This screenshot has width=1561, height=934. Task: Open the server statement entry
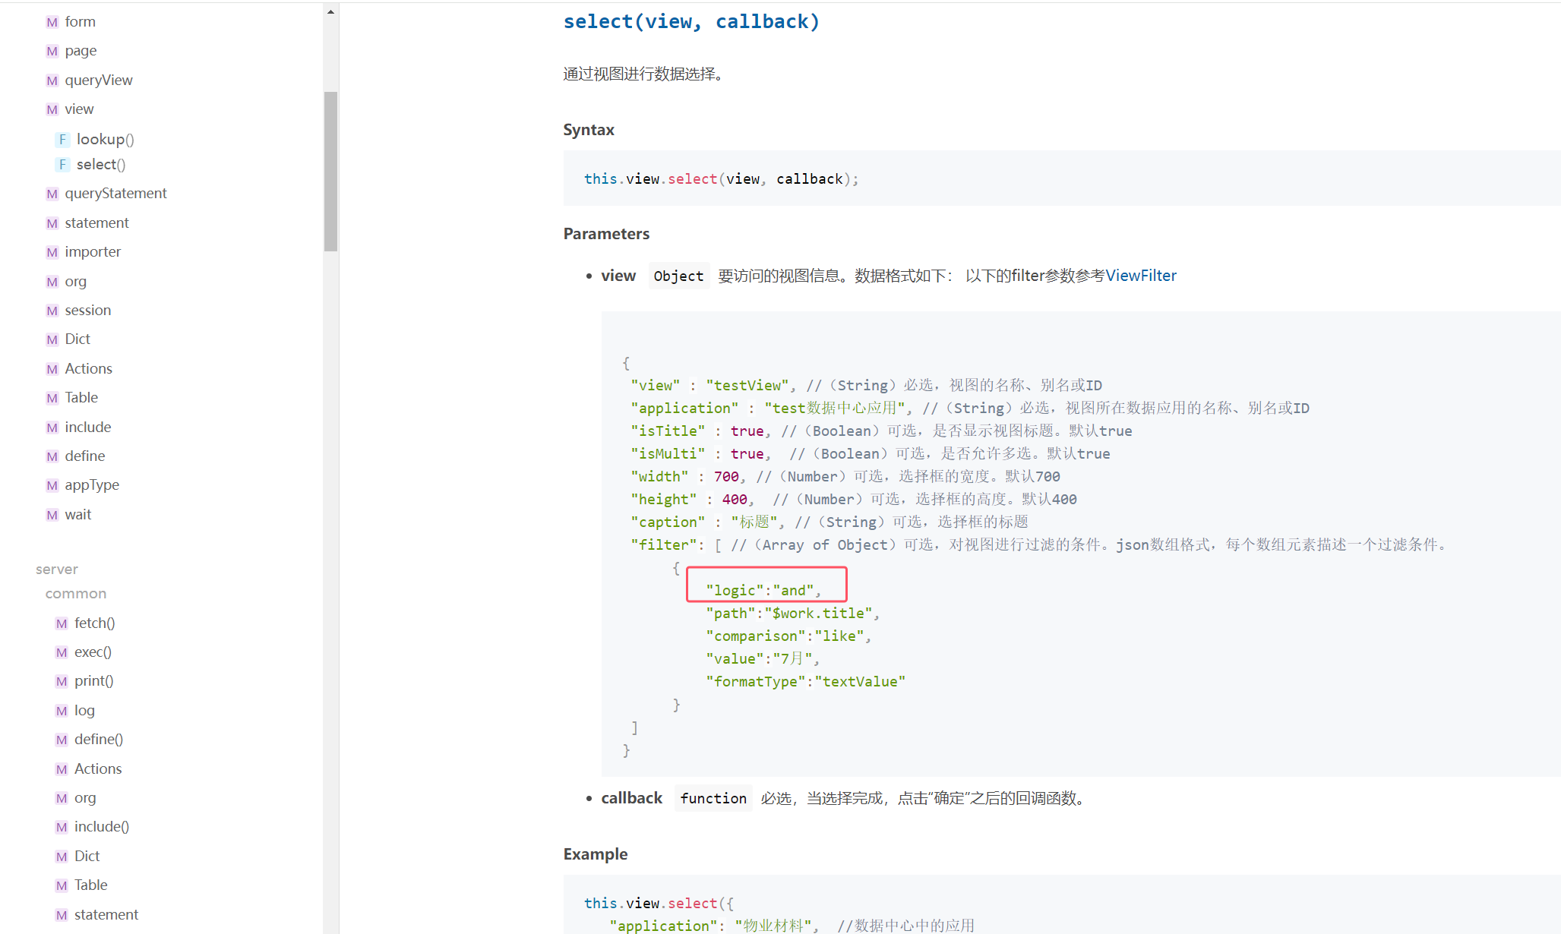click(x=106, y=915)
